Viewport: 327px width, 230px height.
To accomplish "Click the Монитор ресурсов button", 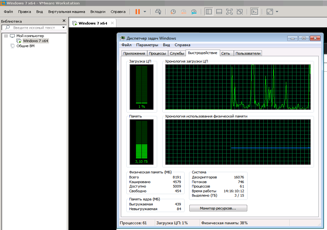I will pyautogui.click(x=218, y=208).
